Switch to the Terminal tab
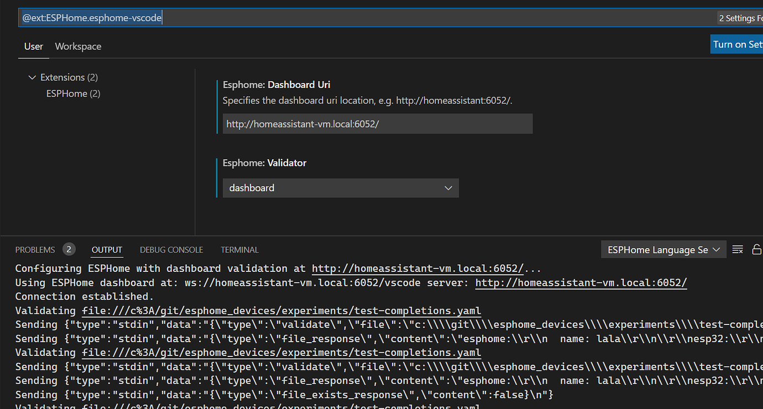Viewport: 763px width, 409px height. tap(239, 249)
